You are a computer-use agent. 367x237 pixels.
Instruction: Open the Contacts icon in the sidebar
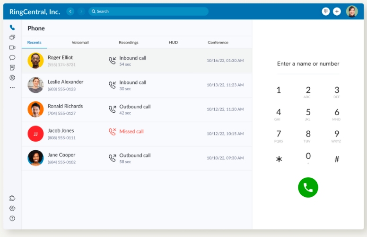coord(12,78)
